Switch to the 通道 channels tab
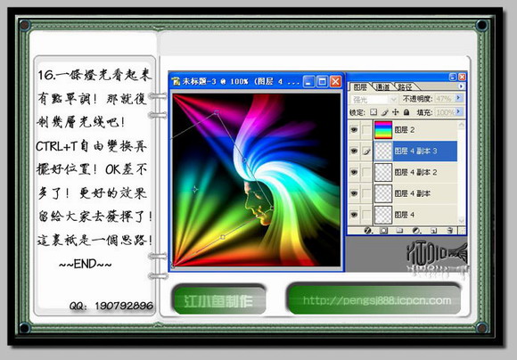 tap(382, 87)
